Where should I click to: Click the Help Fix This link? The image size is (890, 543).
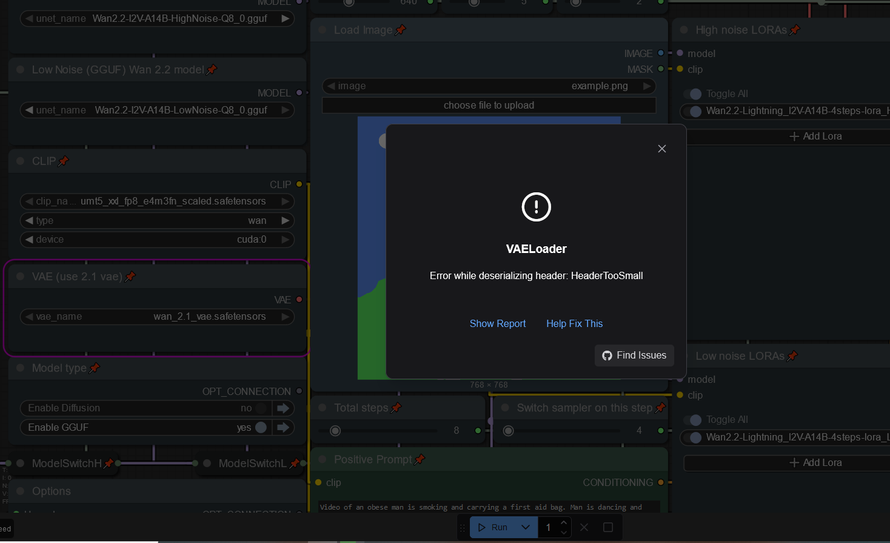coord(574,323)
